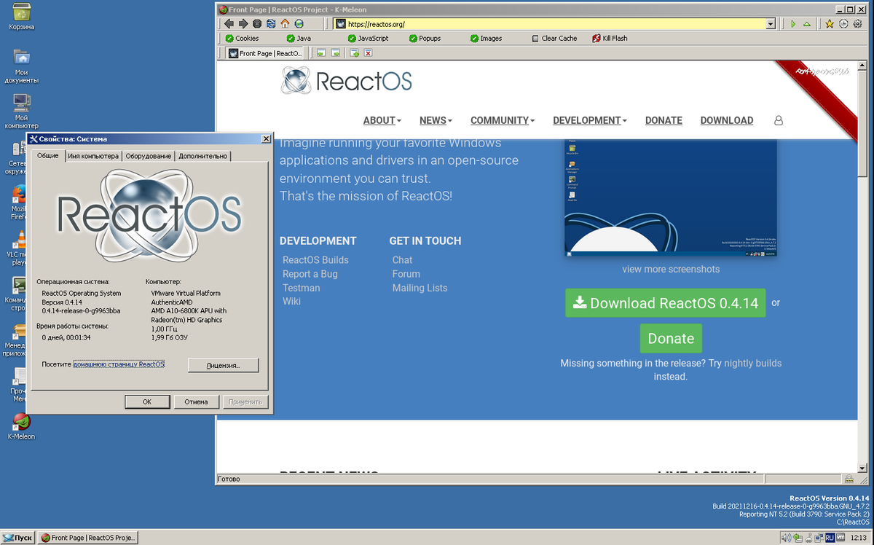The width and height of the screenshot is (874, 545).
Task: Click the padlock security icon in the status bar
Action: click(x=849, y=479)
